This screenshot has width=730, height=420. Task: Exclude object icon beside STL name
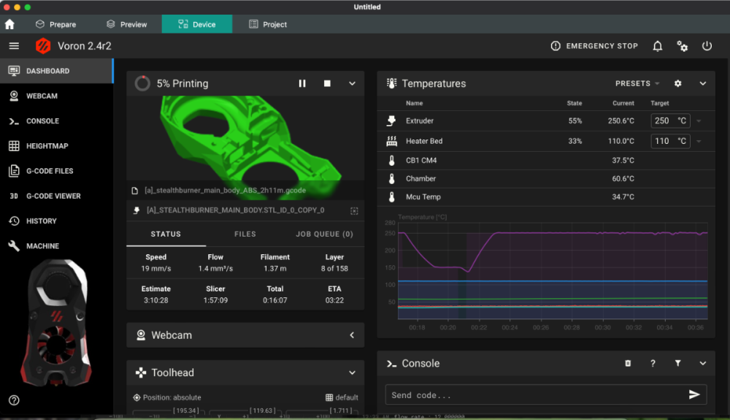pos(354,211)
